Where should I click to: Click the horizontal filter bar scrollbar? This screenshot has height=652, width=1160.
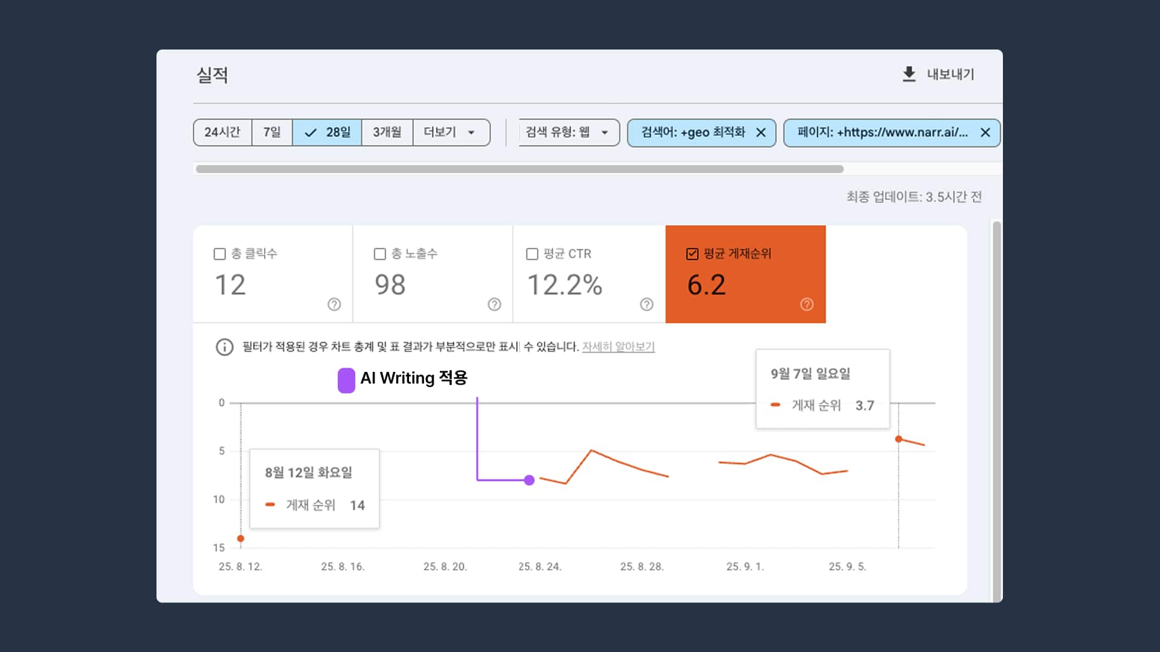coord(520,169)
